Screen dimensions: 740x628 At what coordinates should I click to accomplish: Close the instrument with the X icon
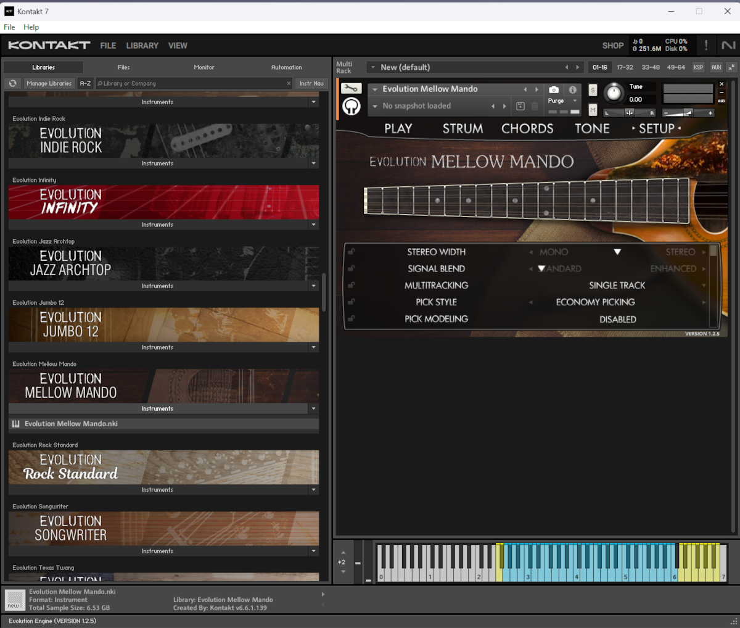(721, 84)
